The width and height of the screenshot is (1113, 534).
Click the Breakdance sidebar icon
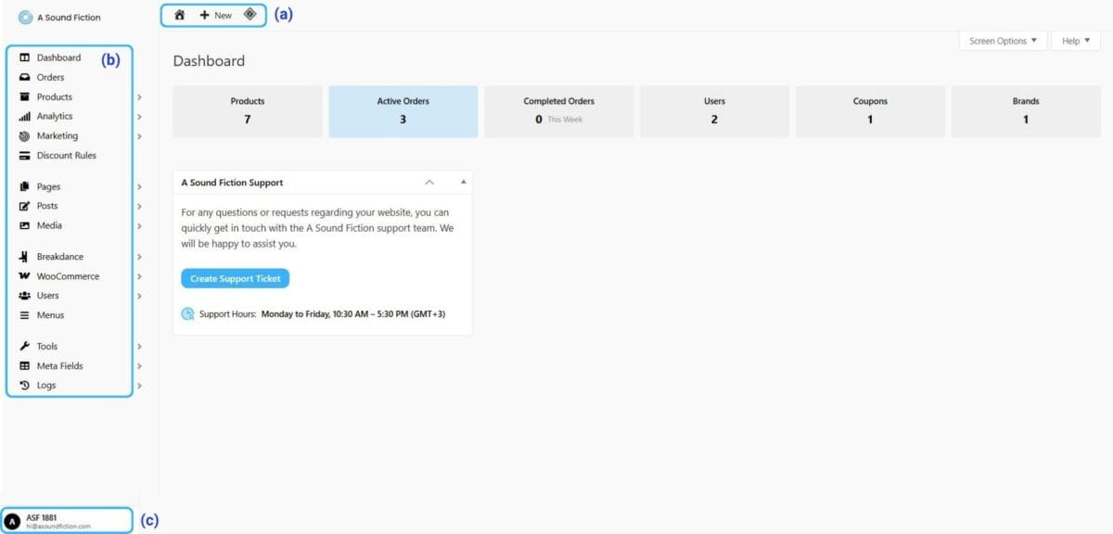(x=23, y=256)
